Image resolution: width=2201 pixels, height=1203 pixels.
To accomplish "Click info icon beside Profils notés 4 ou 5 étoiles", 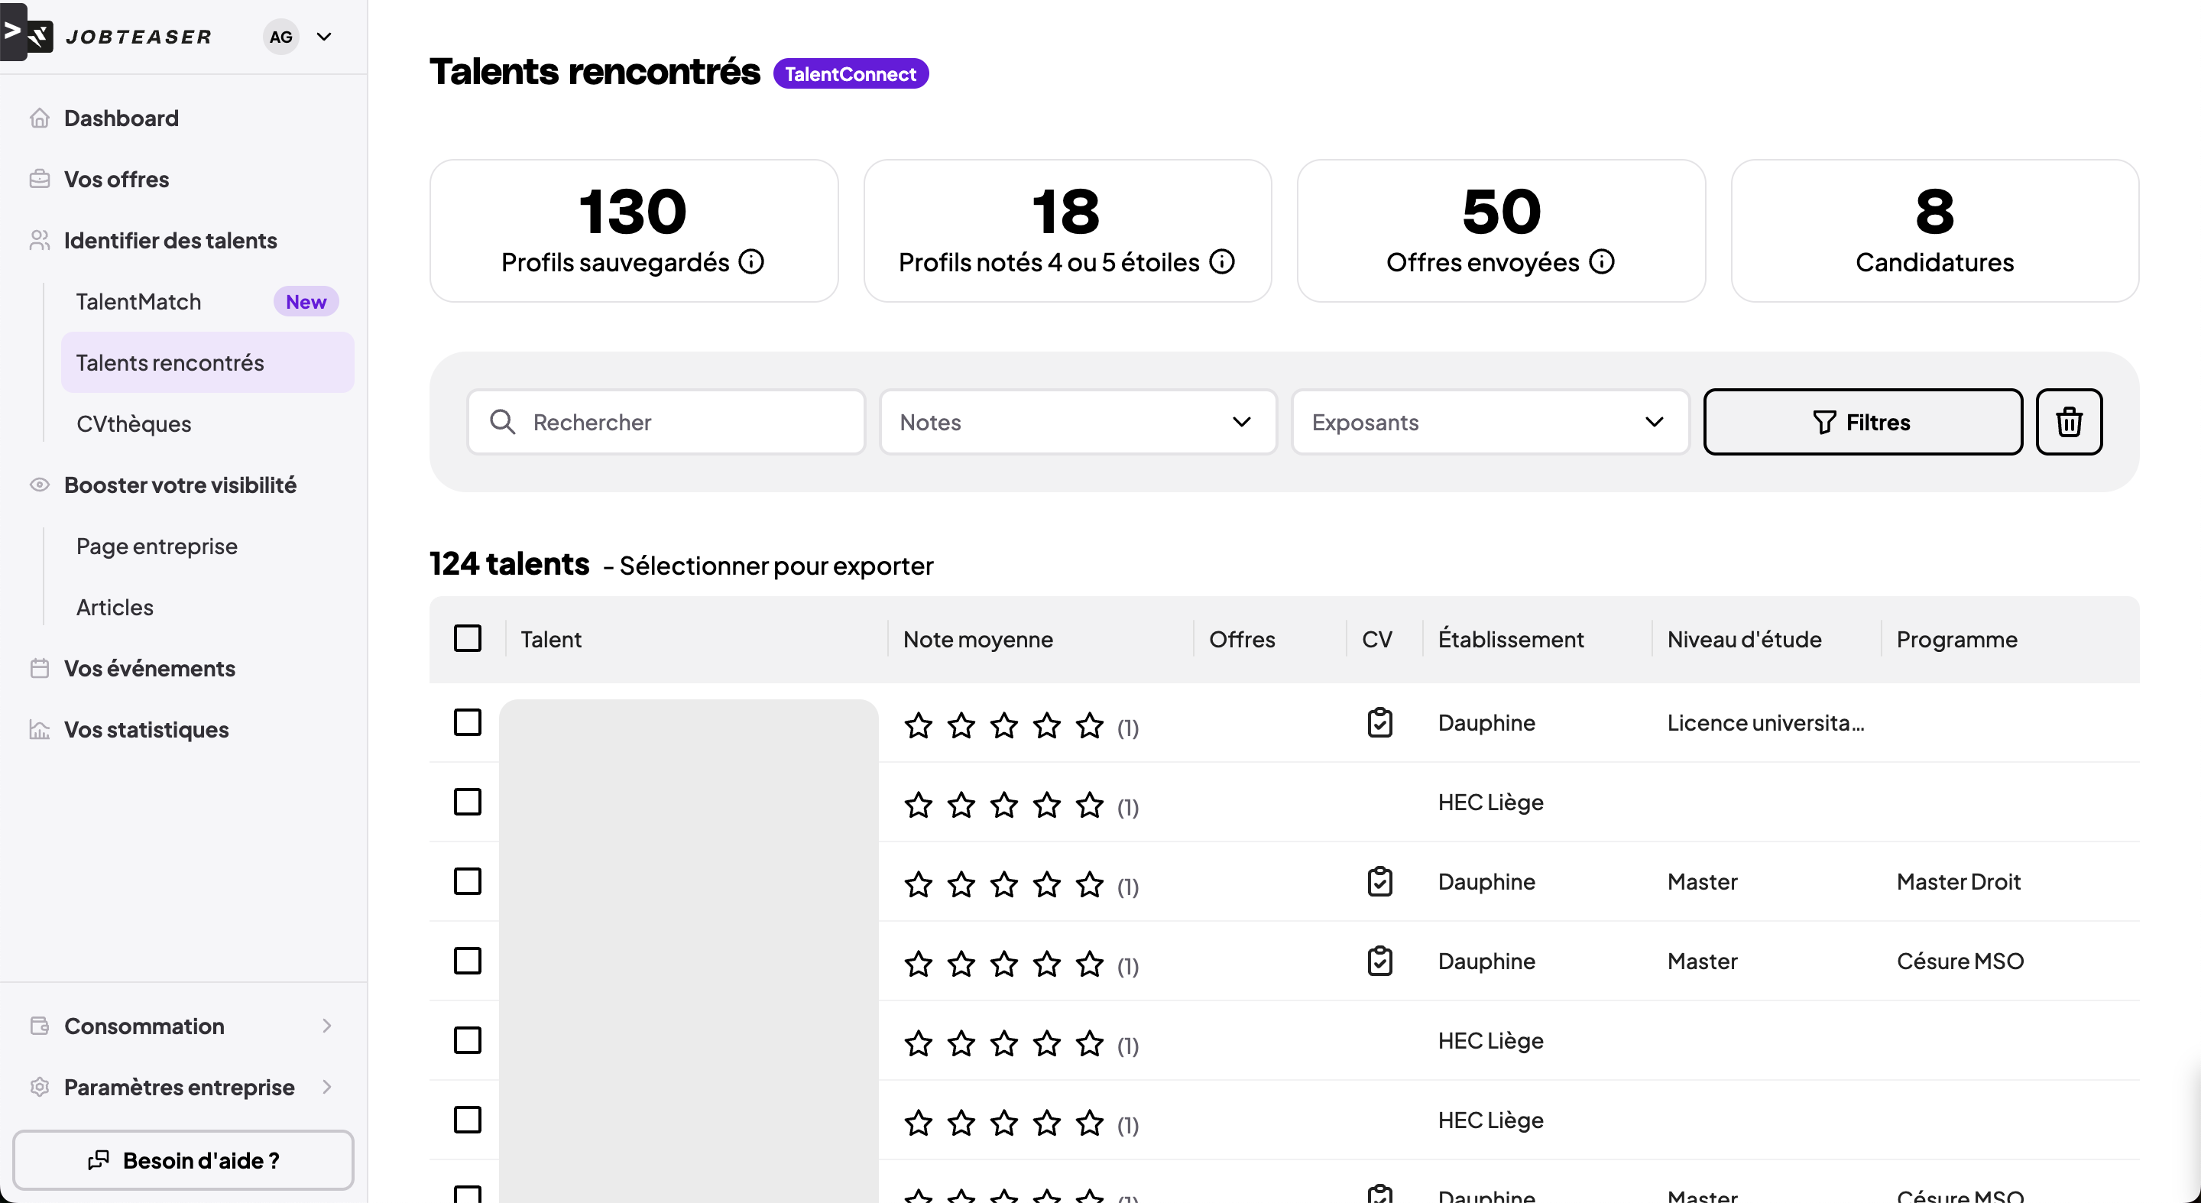I will coord(1222,261).
